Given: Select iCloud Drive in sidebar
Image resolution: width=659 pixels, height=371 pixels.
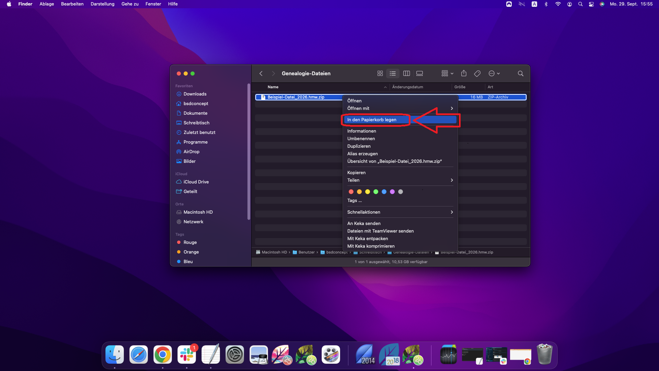Looking at the screenshot, I should [196, 182].
